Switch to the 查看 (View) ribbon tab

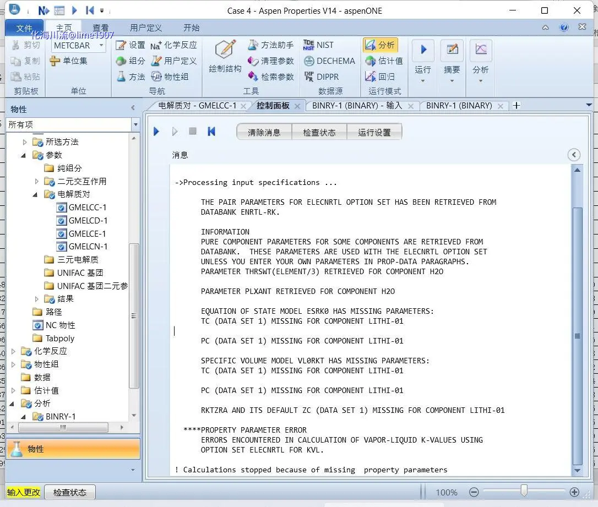pyautogui.click(x=101, y=28)
